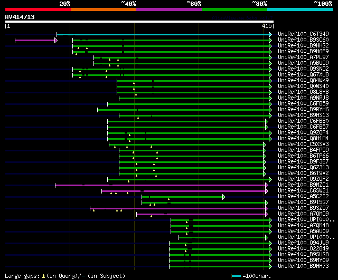Click the 415 query end position label
Image resolution: width=338 pixels, height=280 pixels.
(267, 26)
